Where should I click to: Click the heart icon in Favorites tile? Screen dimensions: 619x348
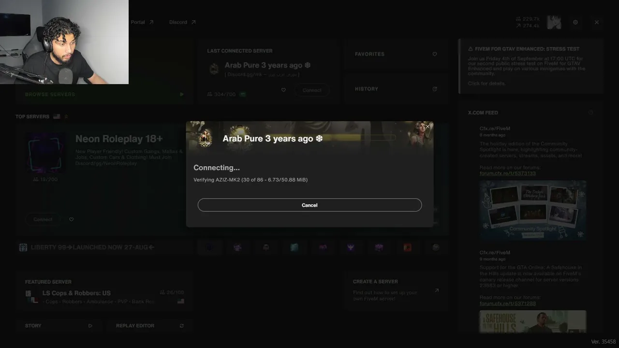[x=435, y=54]
